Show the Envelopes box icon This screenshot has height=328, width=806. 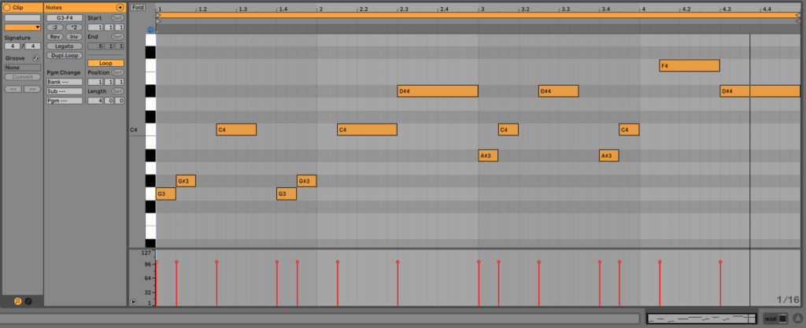[28, 301]
